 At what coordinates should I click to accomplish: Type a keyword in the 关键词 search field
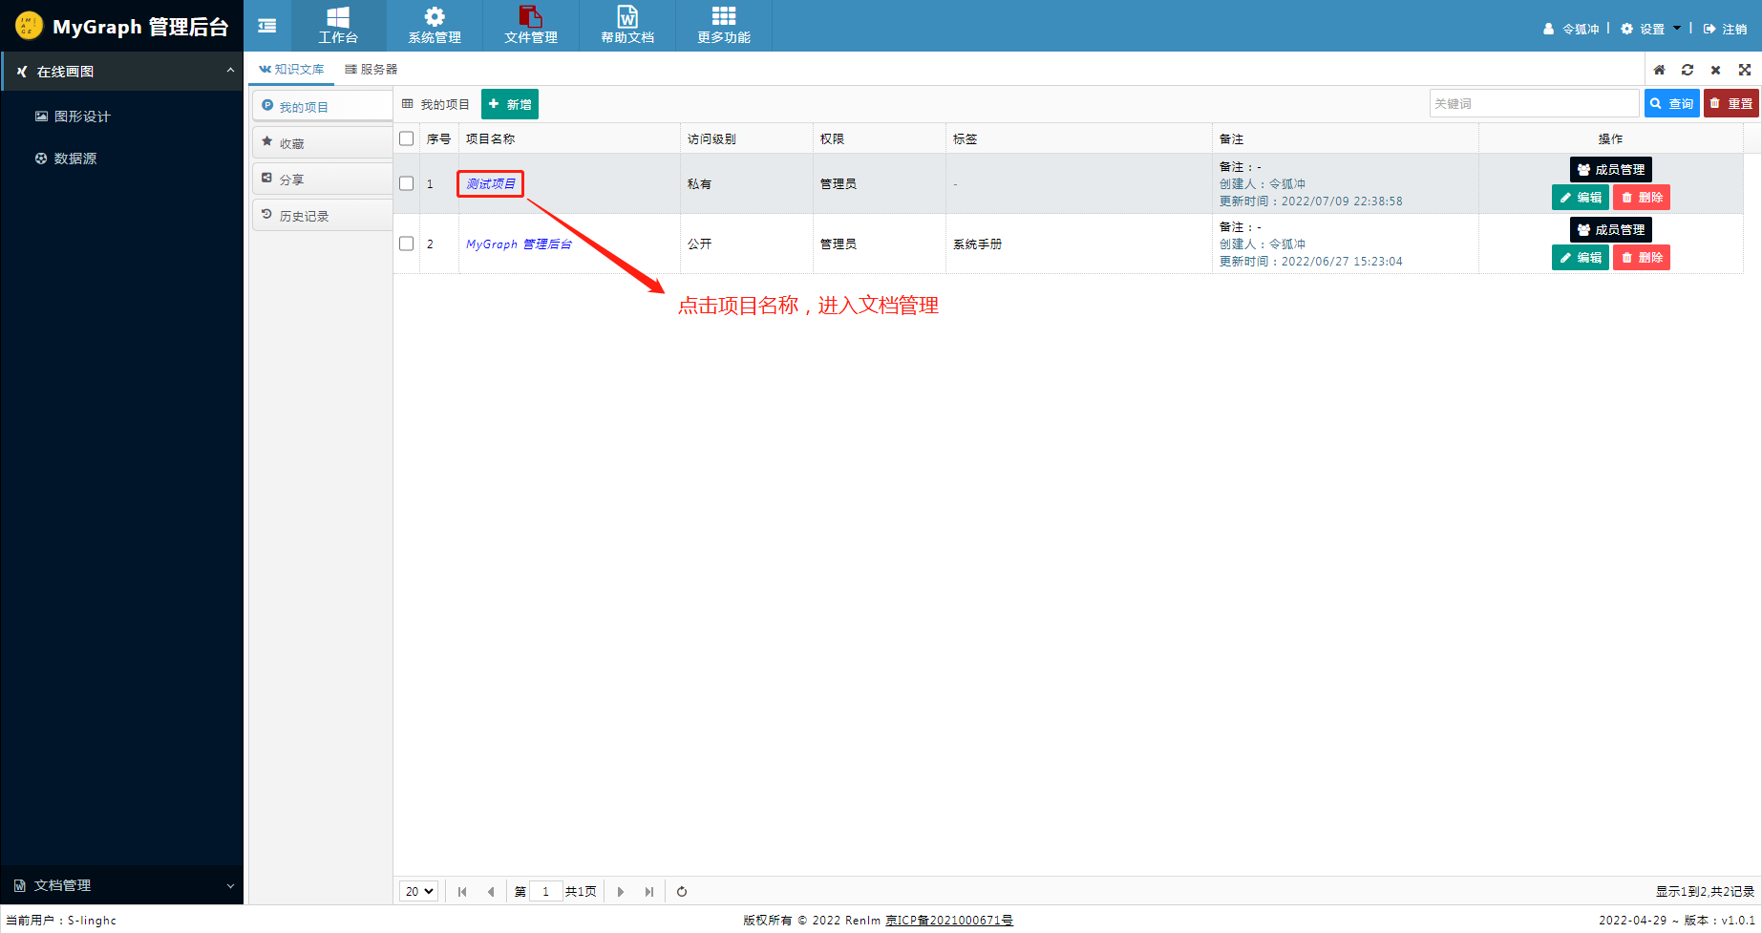[x=1534, y=102]
